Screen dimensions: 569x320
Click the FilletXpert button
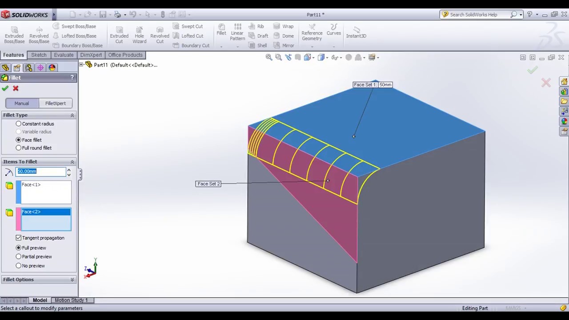point(55,104)
